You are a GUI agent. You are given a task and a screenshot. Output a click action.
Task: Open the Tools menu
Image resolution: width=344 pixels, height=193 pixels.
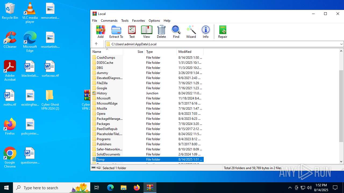[125, 21]
